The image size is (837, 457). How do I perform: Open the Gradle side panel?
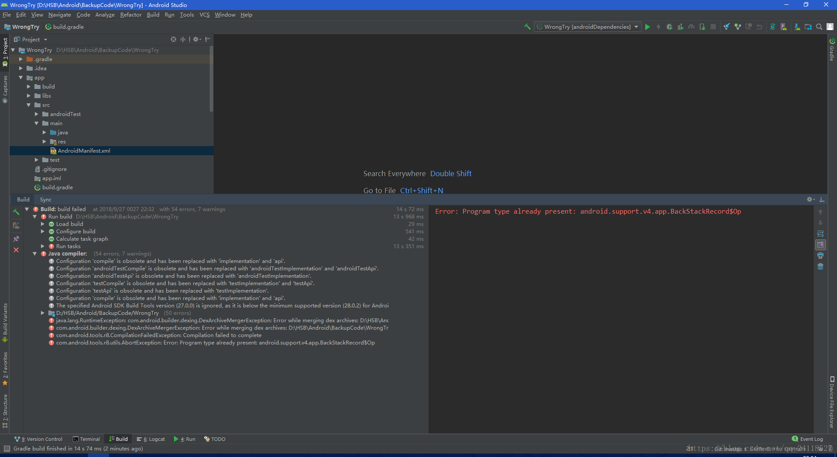pyautogui.click(x=832, y=49)
